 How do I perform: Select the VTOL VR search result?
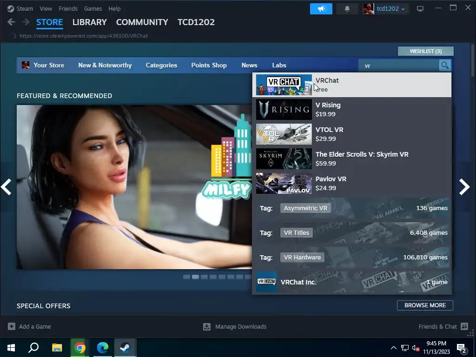(352, 134)
